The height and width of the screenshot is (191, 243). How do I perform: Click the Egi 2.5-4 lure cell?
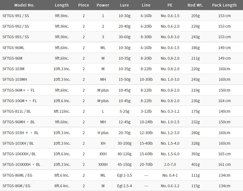[124, 186]
